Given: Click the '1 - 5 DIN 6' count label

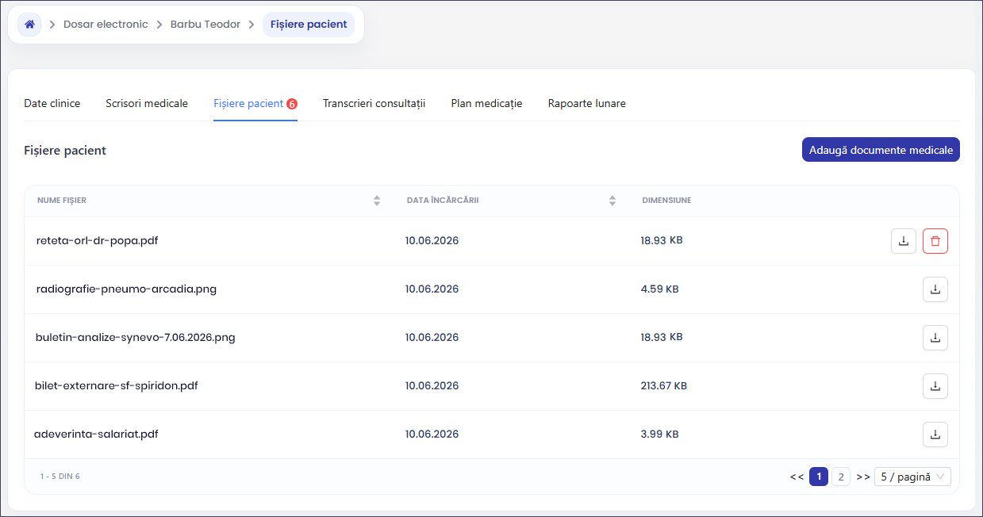Looking at the screenshot, I should (x=60, y=477).
